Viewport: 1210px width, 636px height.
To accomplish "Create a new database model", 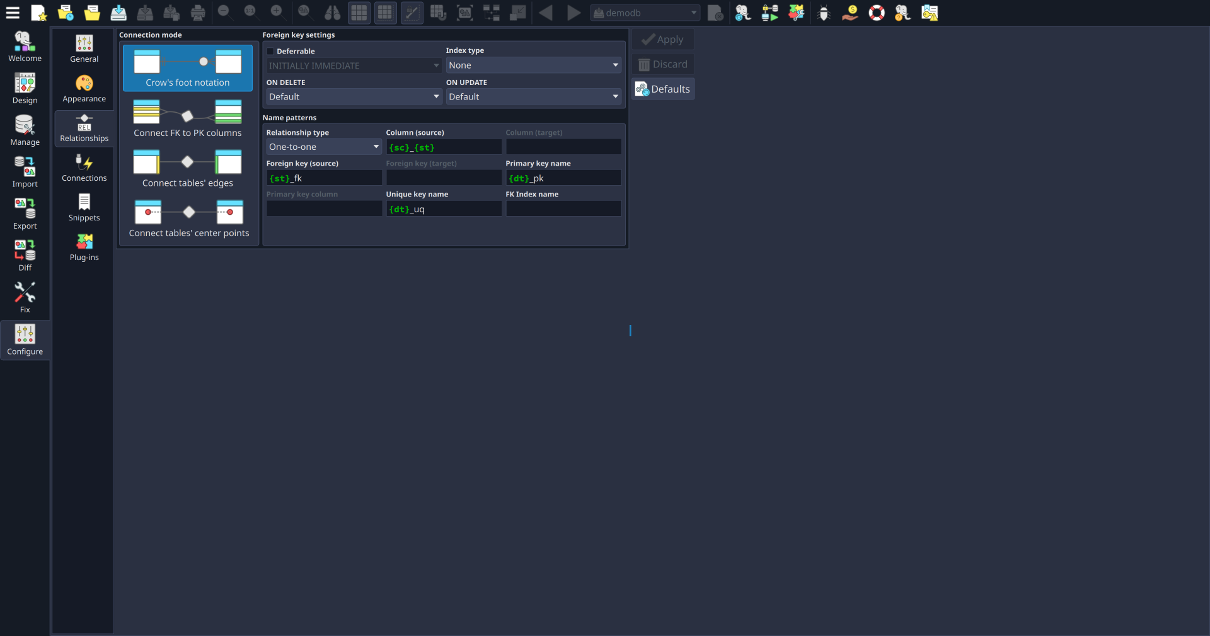I will tap(39, 13).
